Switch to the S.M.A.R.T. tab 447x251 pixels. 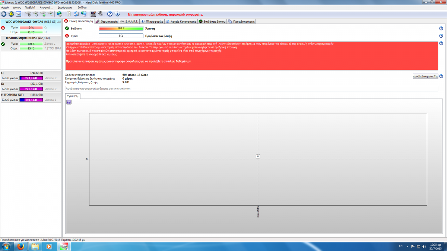tap(130, 22)
